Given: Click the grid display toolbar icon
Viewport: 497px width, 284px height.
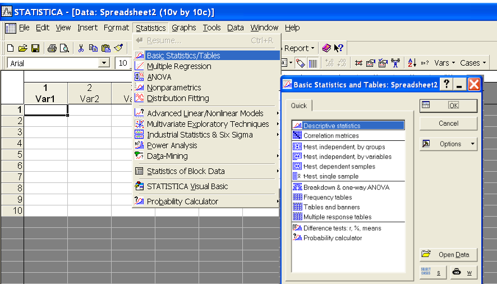Looking at the screenshot, I should pyautogui.click(x=313, y=63).
